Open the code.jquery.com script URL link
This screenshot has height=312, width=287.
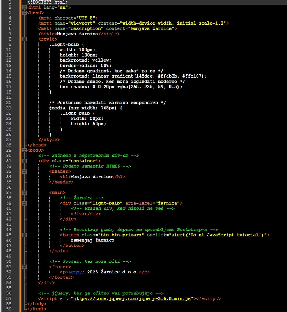(132, 299)
